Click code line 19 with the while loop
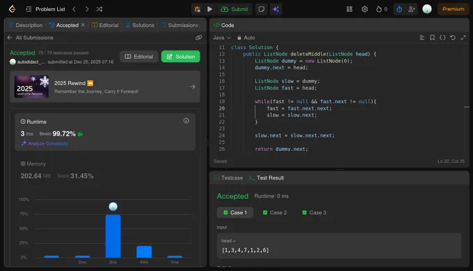The image size is (473, 271). [315, 102]
